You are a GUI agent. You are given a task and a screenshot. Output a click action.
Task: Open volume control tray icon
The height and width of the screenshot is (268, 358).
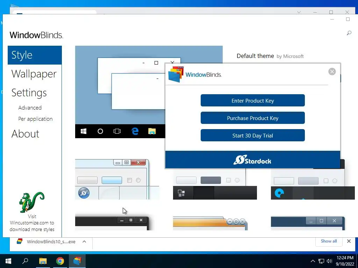(x=329, y=261)
